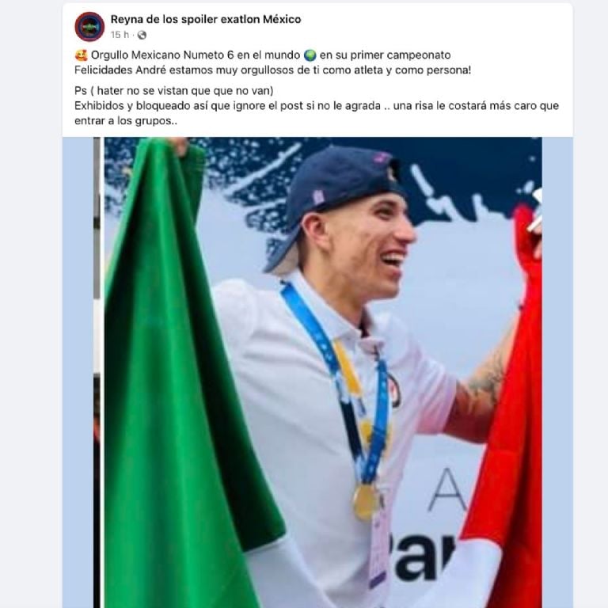Open the post via the 15 h timestamp
The height and width of the screenshot is (608, 608).
coord(120,35)
